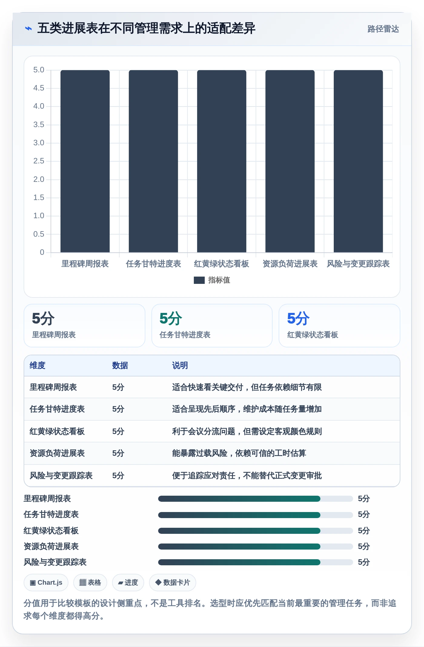The height and width of the screenshot is (647, 424).
Task: Click the 说明 column header
Action: pyautogui.click(x=180, y=366)
